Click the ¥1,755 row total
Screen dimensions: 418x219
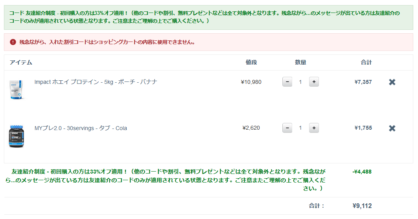(x=363, y=128)
